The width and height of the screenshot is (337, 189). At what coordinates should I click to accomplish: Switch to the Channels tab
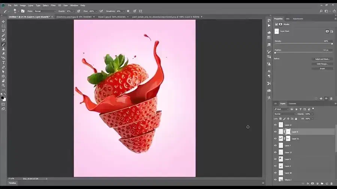(x=292, y=103)
